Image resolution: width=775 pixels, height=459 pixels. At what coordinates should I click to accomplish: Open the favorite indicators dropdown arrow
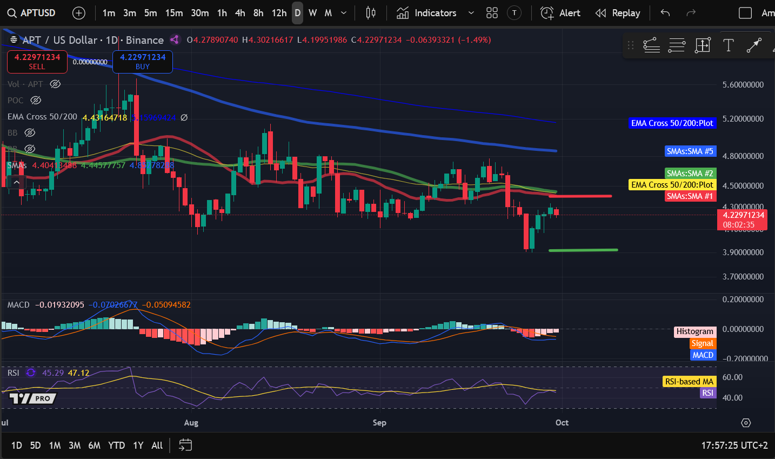471,13
